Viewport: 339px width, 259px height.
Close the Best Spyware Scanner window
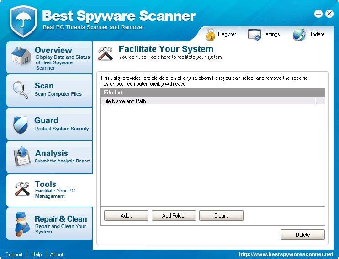pyautogui.click(x=329, y=14)
